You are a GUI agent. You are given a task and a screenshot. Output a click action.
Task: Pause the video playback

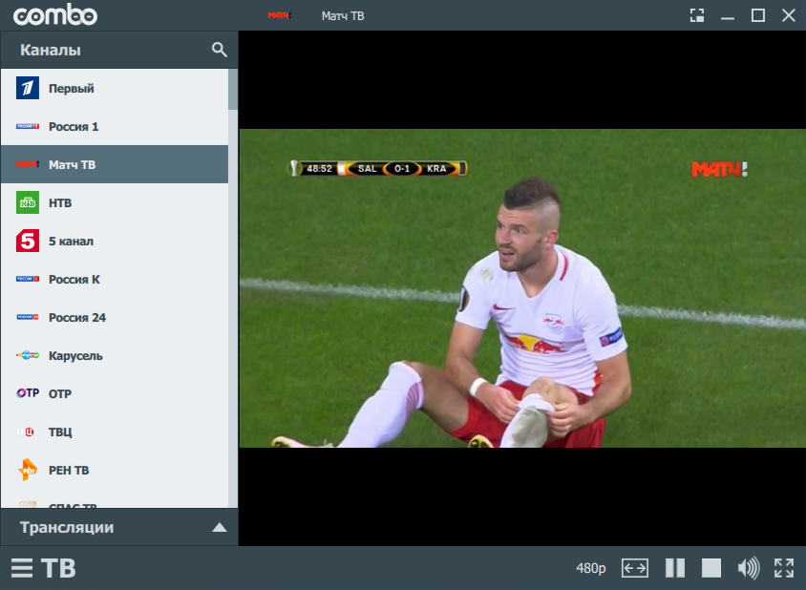(675, 568)
